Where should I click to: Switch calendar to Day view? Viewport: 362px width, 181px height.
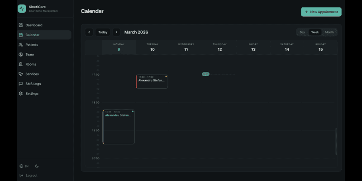302,32
